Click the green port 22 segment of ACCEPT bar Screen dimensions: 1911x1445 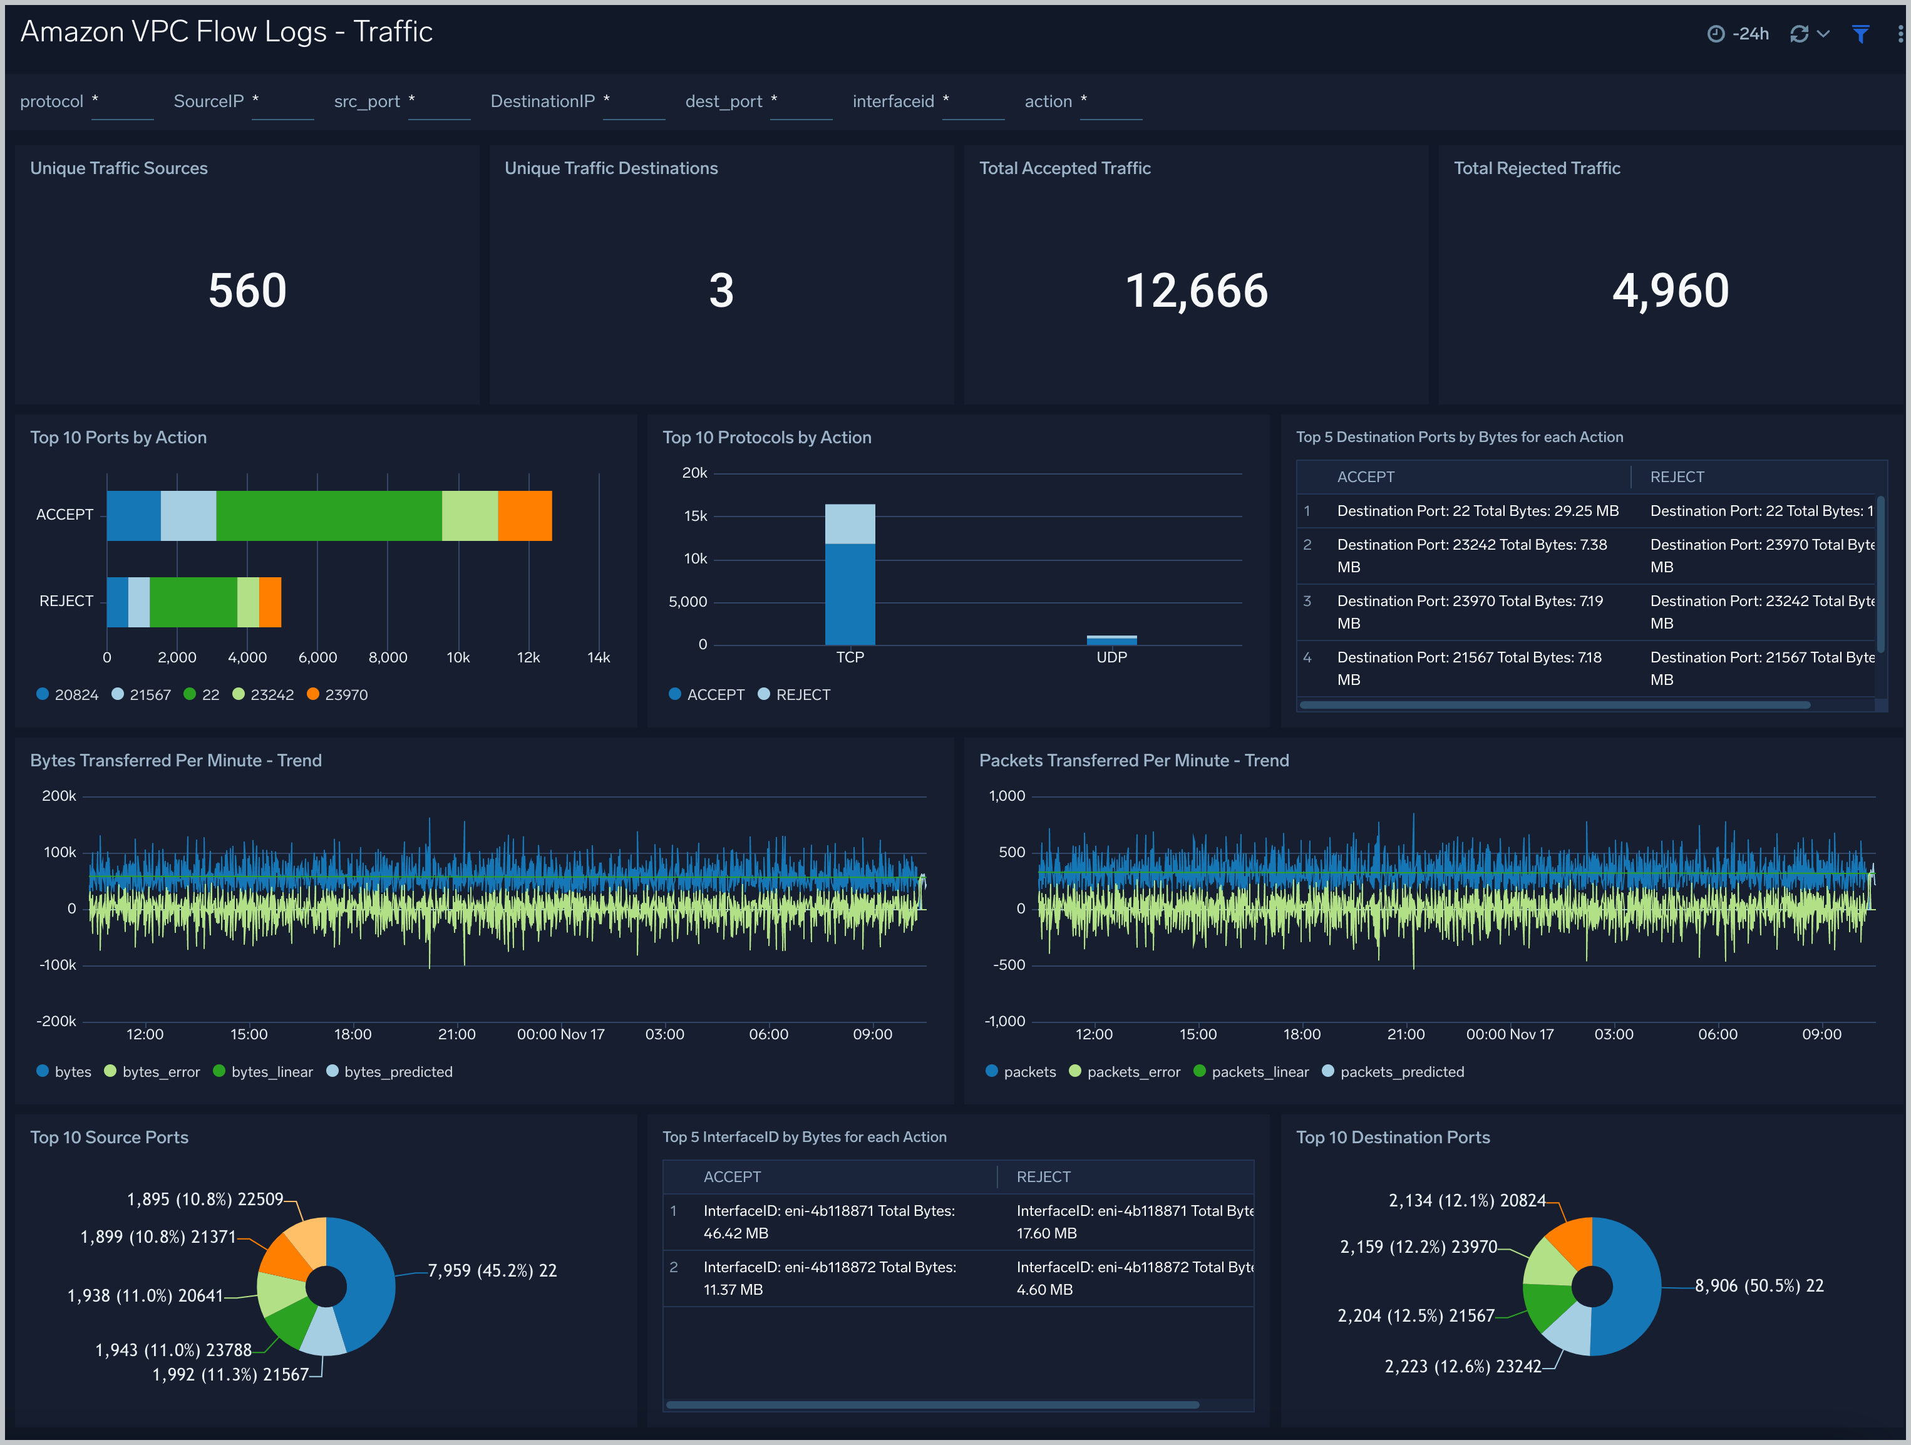pos(328,516)
